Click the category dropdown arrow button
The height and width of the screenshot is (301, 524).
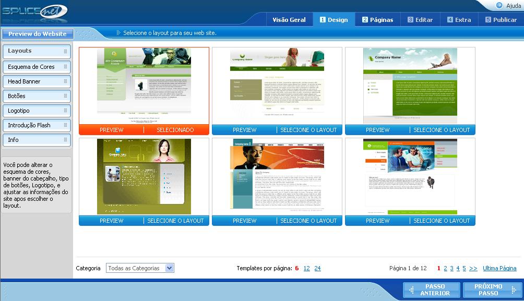170,268
